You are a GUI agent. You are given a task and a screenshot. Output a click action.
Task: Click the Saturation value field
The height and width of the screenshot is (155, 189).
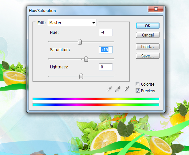(106, 50)
